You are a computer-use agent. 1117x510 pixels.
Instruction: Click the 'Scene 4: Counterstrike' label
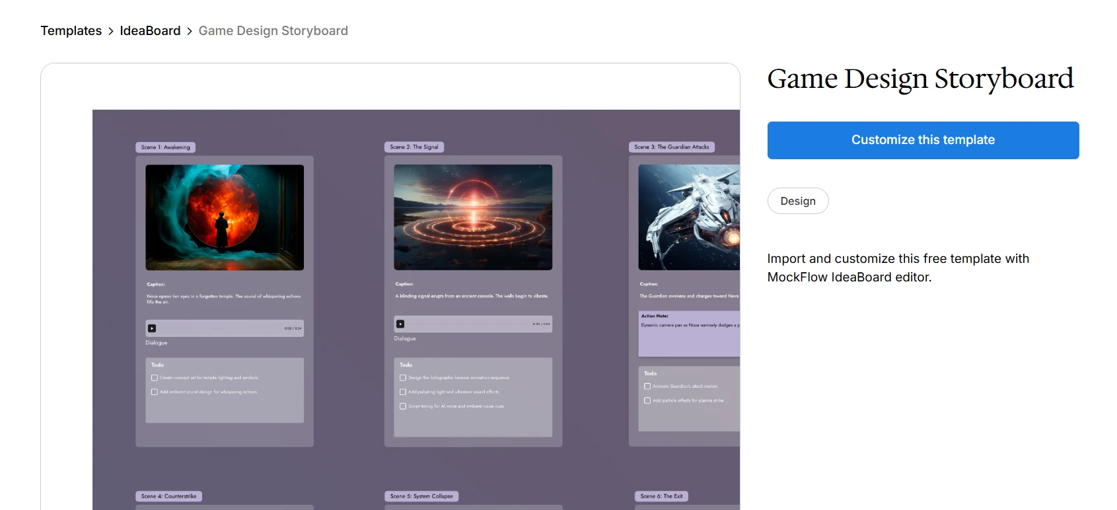(x=169, y=496)
